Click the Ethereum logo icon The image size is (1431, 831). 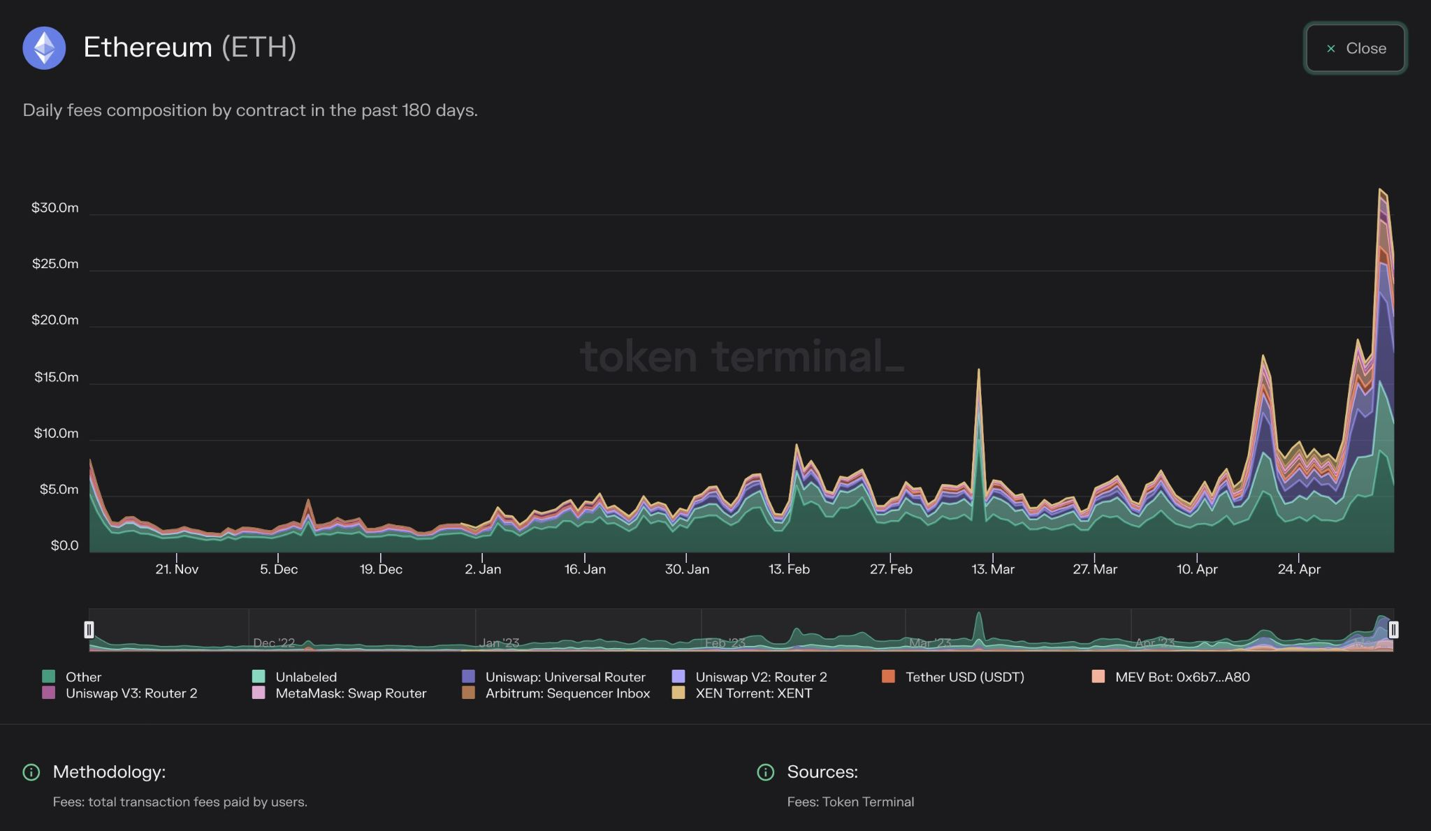(44, 47)
